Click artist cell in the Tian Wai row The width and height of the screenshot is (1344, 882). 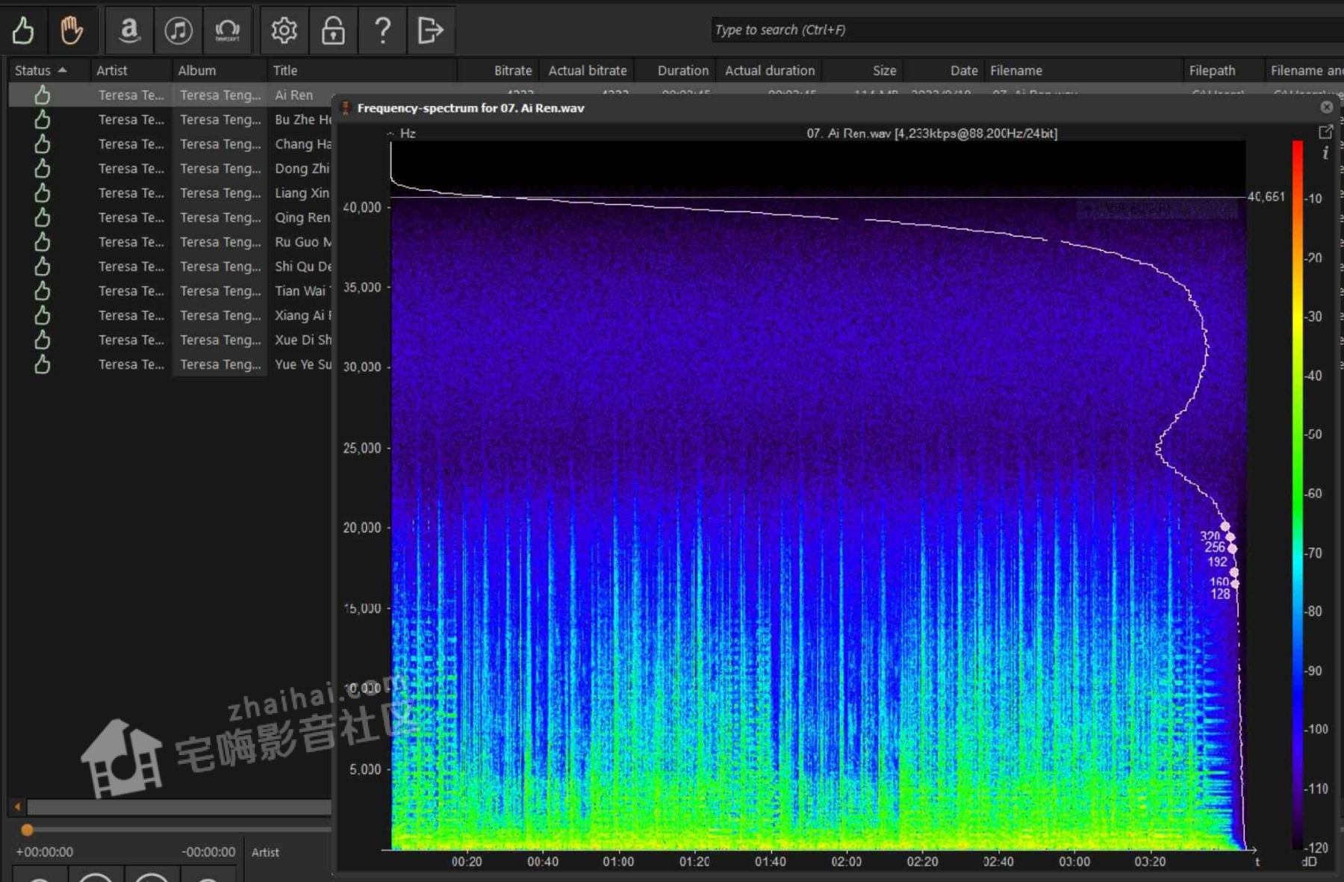pyautogui.click(x=131, y=291)
